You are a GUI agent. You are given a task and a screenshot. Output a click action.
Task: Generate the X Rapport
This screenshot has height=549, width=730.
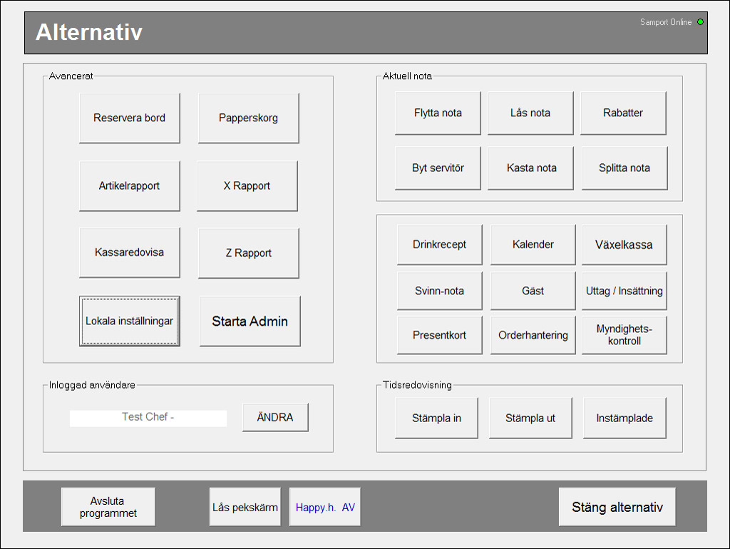247,186
